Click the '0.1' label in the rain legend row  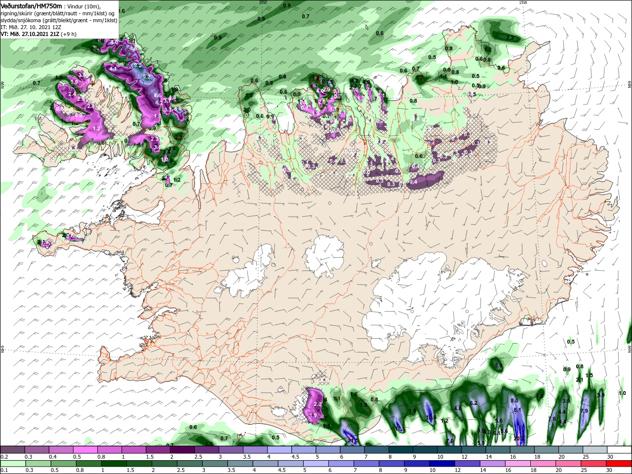(4, 471)
